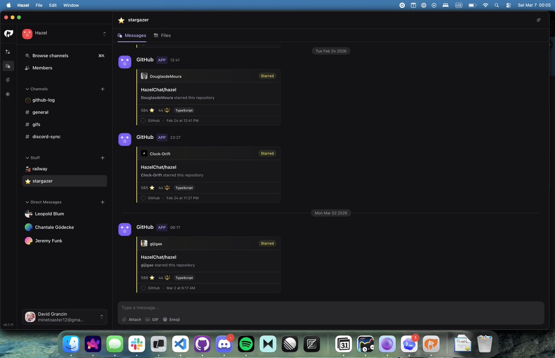Click the message input field
The height and width of the screenshot is (358, 555).
click(x=331, y=308)
